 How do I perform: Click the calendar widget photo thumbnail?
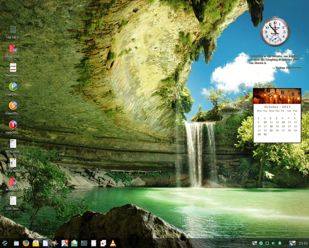tap(277, 96)
